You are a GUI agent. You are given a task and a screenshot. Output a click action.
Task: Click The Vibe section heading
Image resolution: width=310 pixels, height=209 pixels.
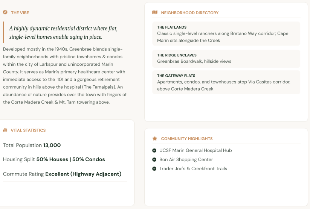tap(20, 13)
